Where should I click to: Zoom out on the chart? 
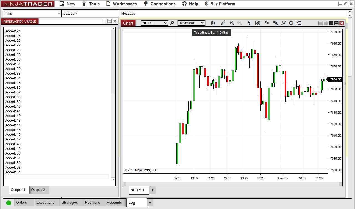tap(240, 23)
